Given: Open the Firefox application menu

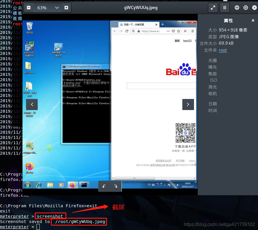Looking at the screenshot, I should [193, 31].
